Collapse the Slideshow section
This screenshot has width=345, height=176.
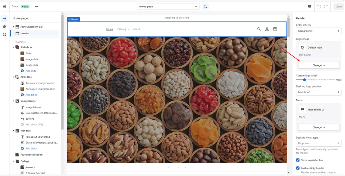pyautogui.click(x=13, y=47)
